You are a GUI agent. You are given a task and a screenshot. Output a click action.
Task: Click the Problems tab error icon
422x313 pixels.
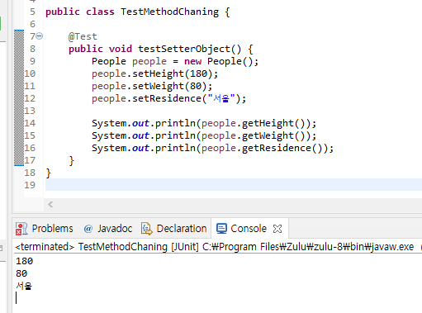[x=21, y=229]
